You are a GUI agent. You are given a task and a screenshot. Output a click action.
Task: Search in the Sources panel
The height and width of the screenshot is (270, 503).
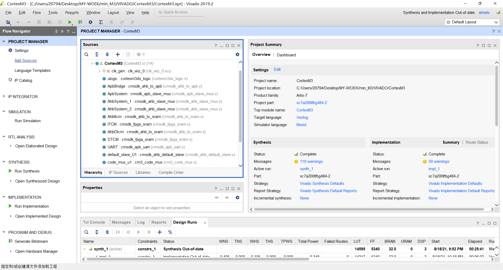86,55
